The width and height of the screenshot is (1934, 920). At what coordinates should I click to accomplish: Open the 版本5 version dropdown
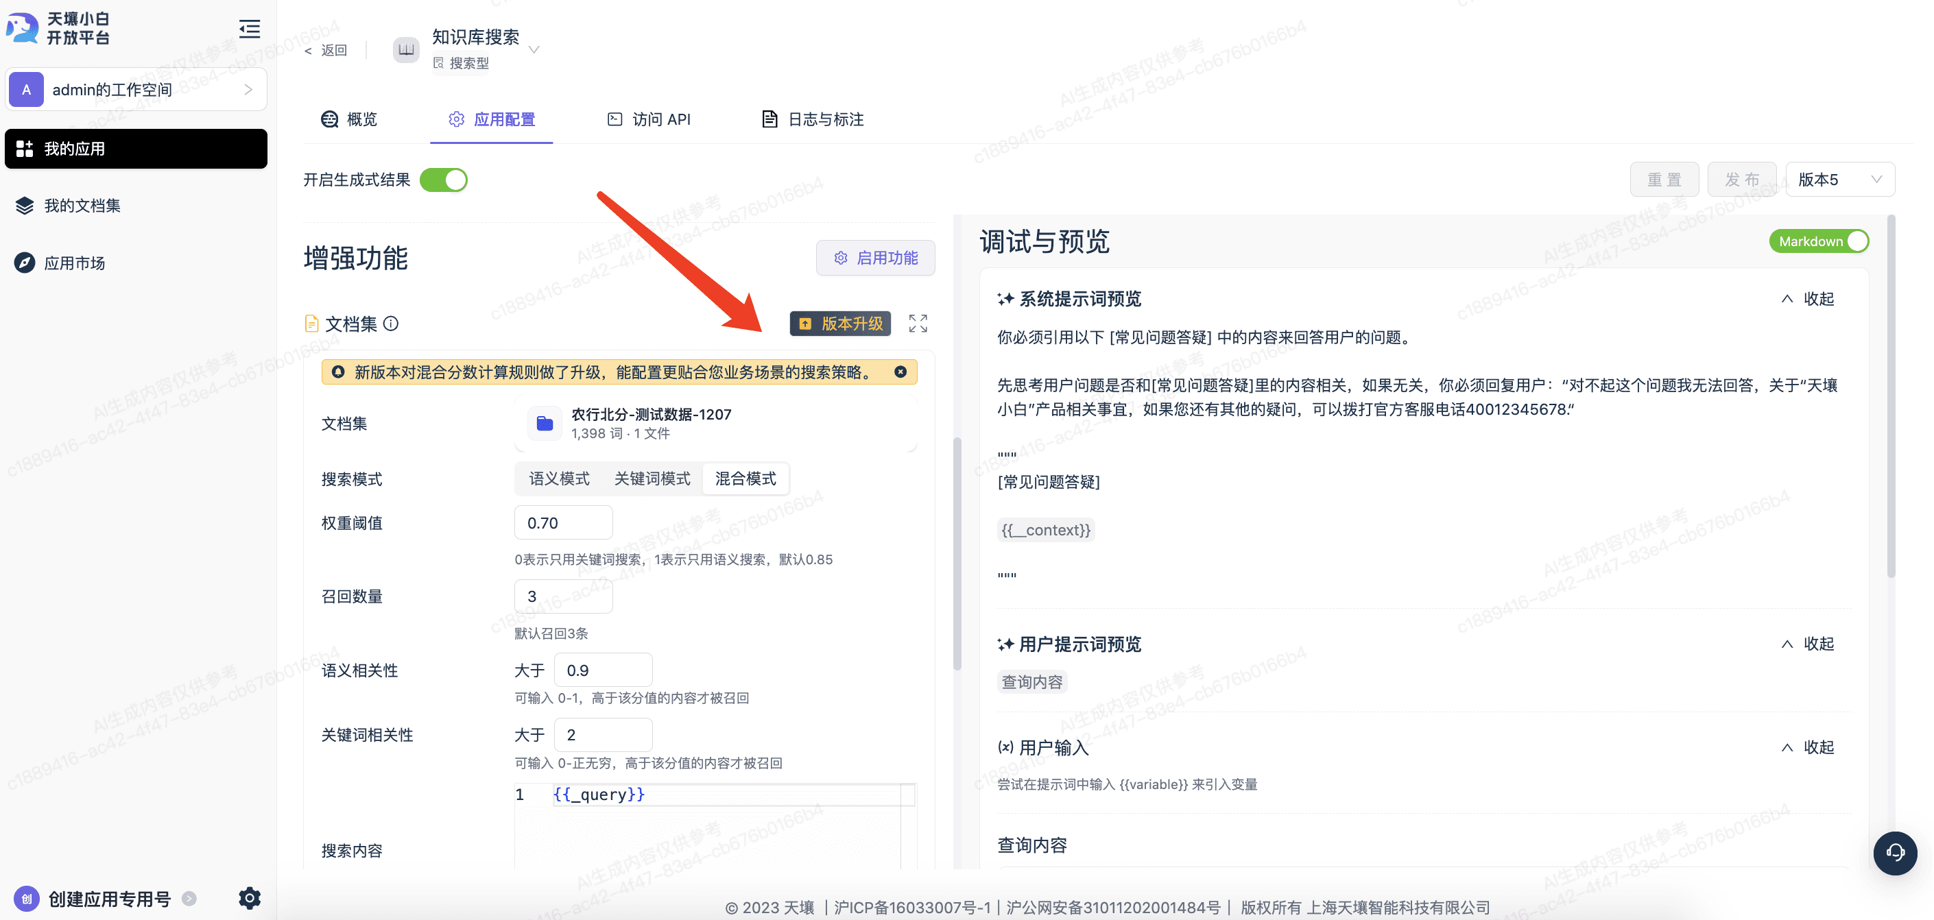1839,180
